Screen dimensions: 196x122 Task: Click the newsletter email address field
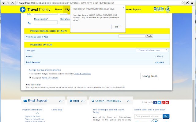tap(148, 116)
